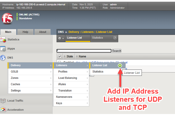Click the IP address 192.168.200.6

point(24,8)
